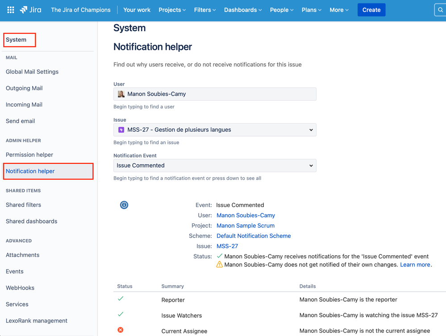The height and width of the screenshot is (336, 446).
Task: Expand the More menu
Action: [339, 10]
